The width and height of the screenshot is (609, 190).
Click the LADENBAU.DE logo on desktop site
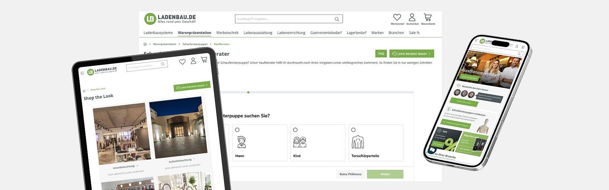[x=170, y=19]
